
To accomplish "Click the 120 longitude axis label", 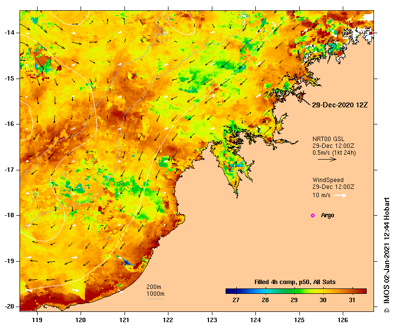I will [x=81, y=320].
